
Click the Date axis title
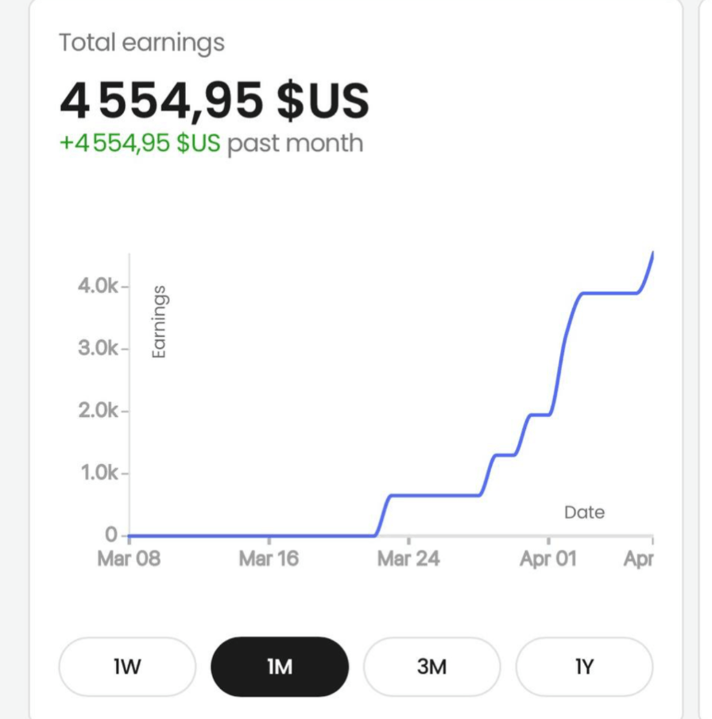click(584, 512)
